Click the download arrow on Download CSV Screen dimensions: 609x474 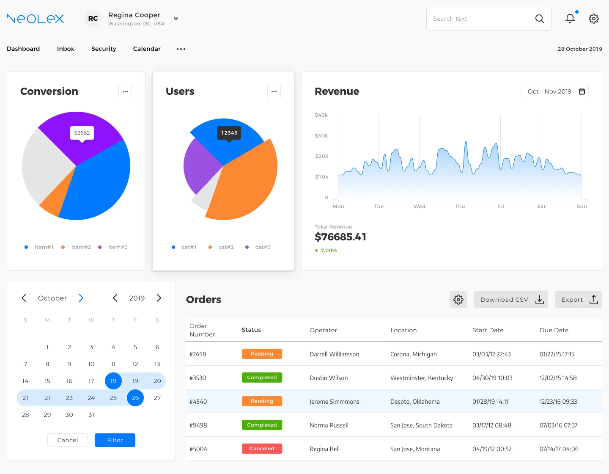coord(540,300)
